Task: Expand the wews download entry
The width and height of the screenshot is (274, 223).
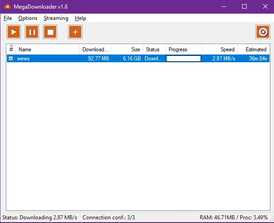Action: (11, 59)
